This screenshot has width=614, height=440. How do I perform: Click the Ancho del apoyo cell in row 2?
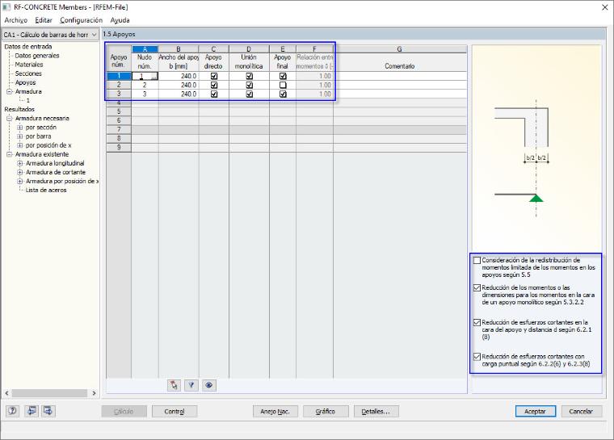[x=179, y=85]
